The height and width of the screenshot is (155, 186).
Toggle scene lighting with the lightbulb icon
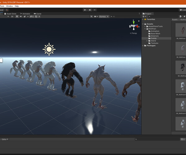(x=17, y=16)
